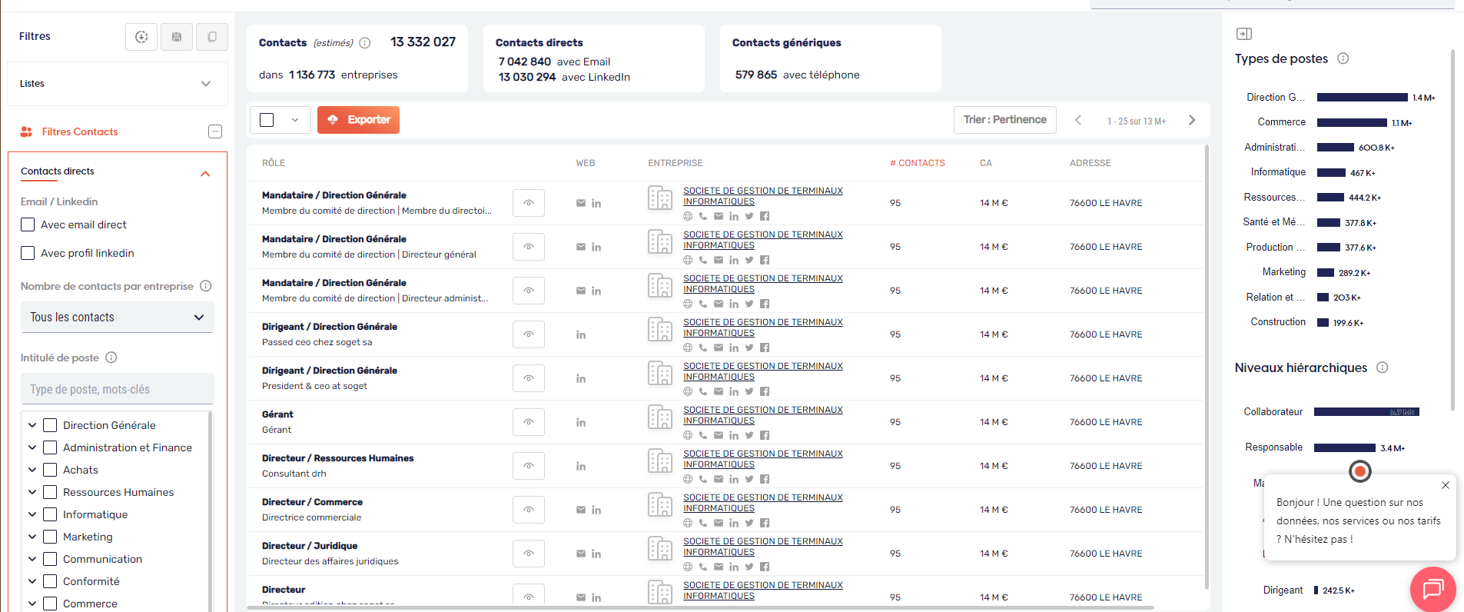The height and width of the screenshot is (612, 1464).
Task: Click the reset filters icon beside Filtres
Action: coord(141,37)
